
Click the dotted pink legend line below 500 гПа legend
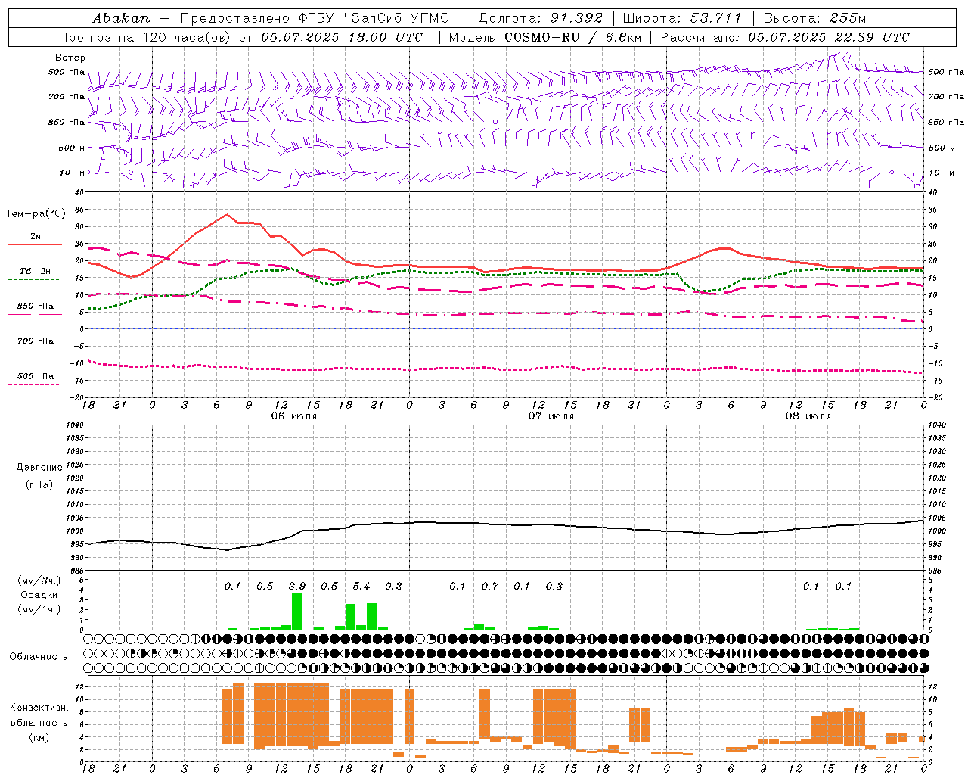33,384
